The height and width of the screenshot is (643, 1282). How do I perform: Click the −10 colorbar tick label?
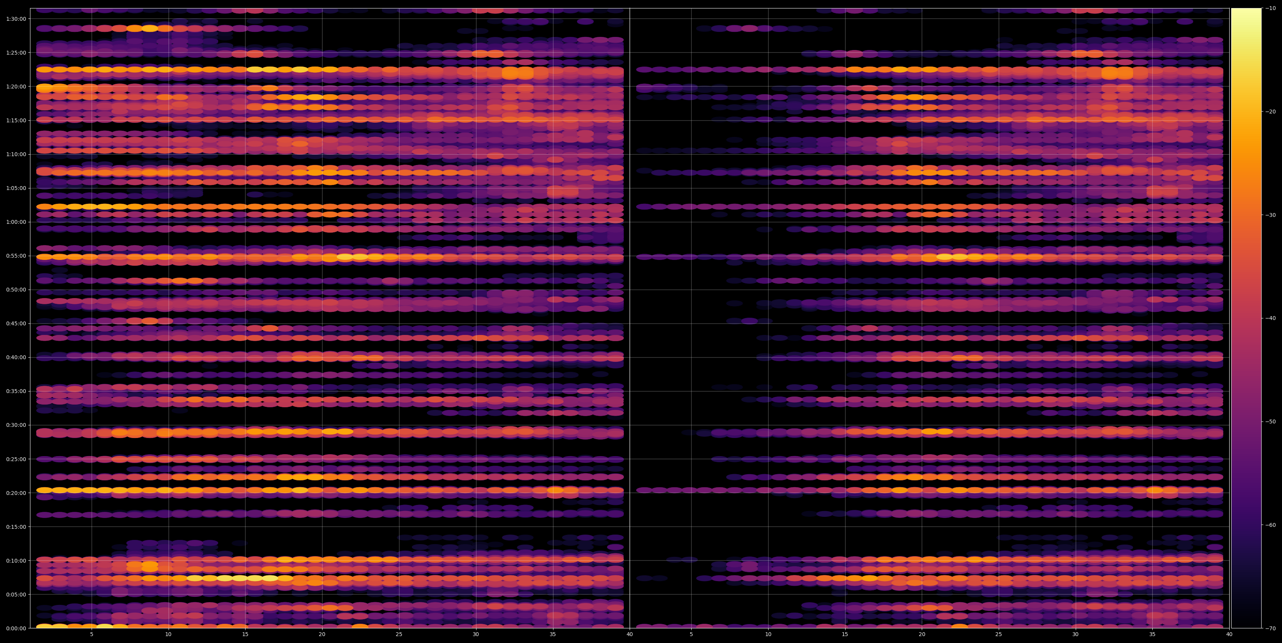pyautogui.click(x=1270, y=8)
